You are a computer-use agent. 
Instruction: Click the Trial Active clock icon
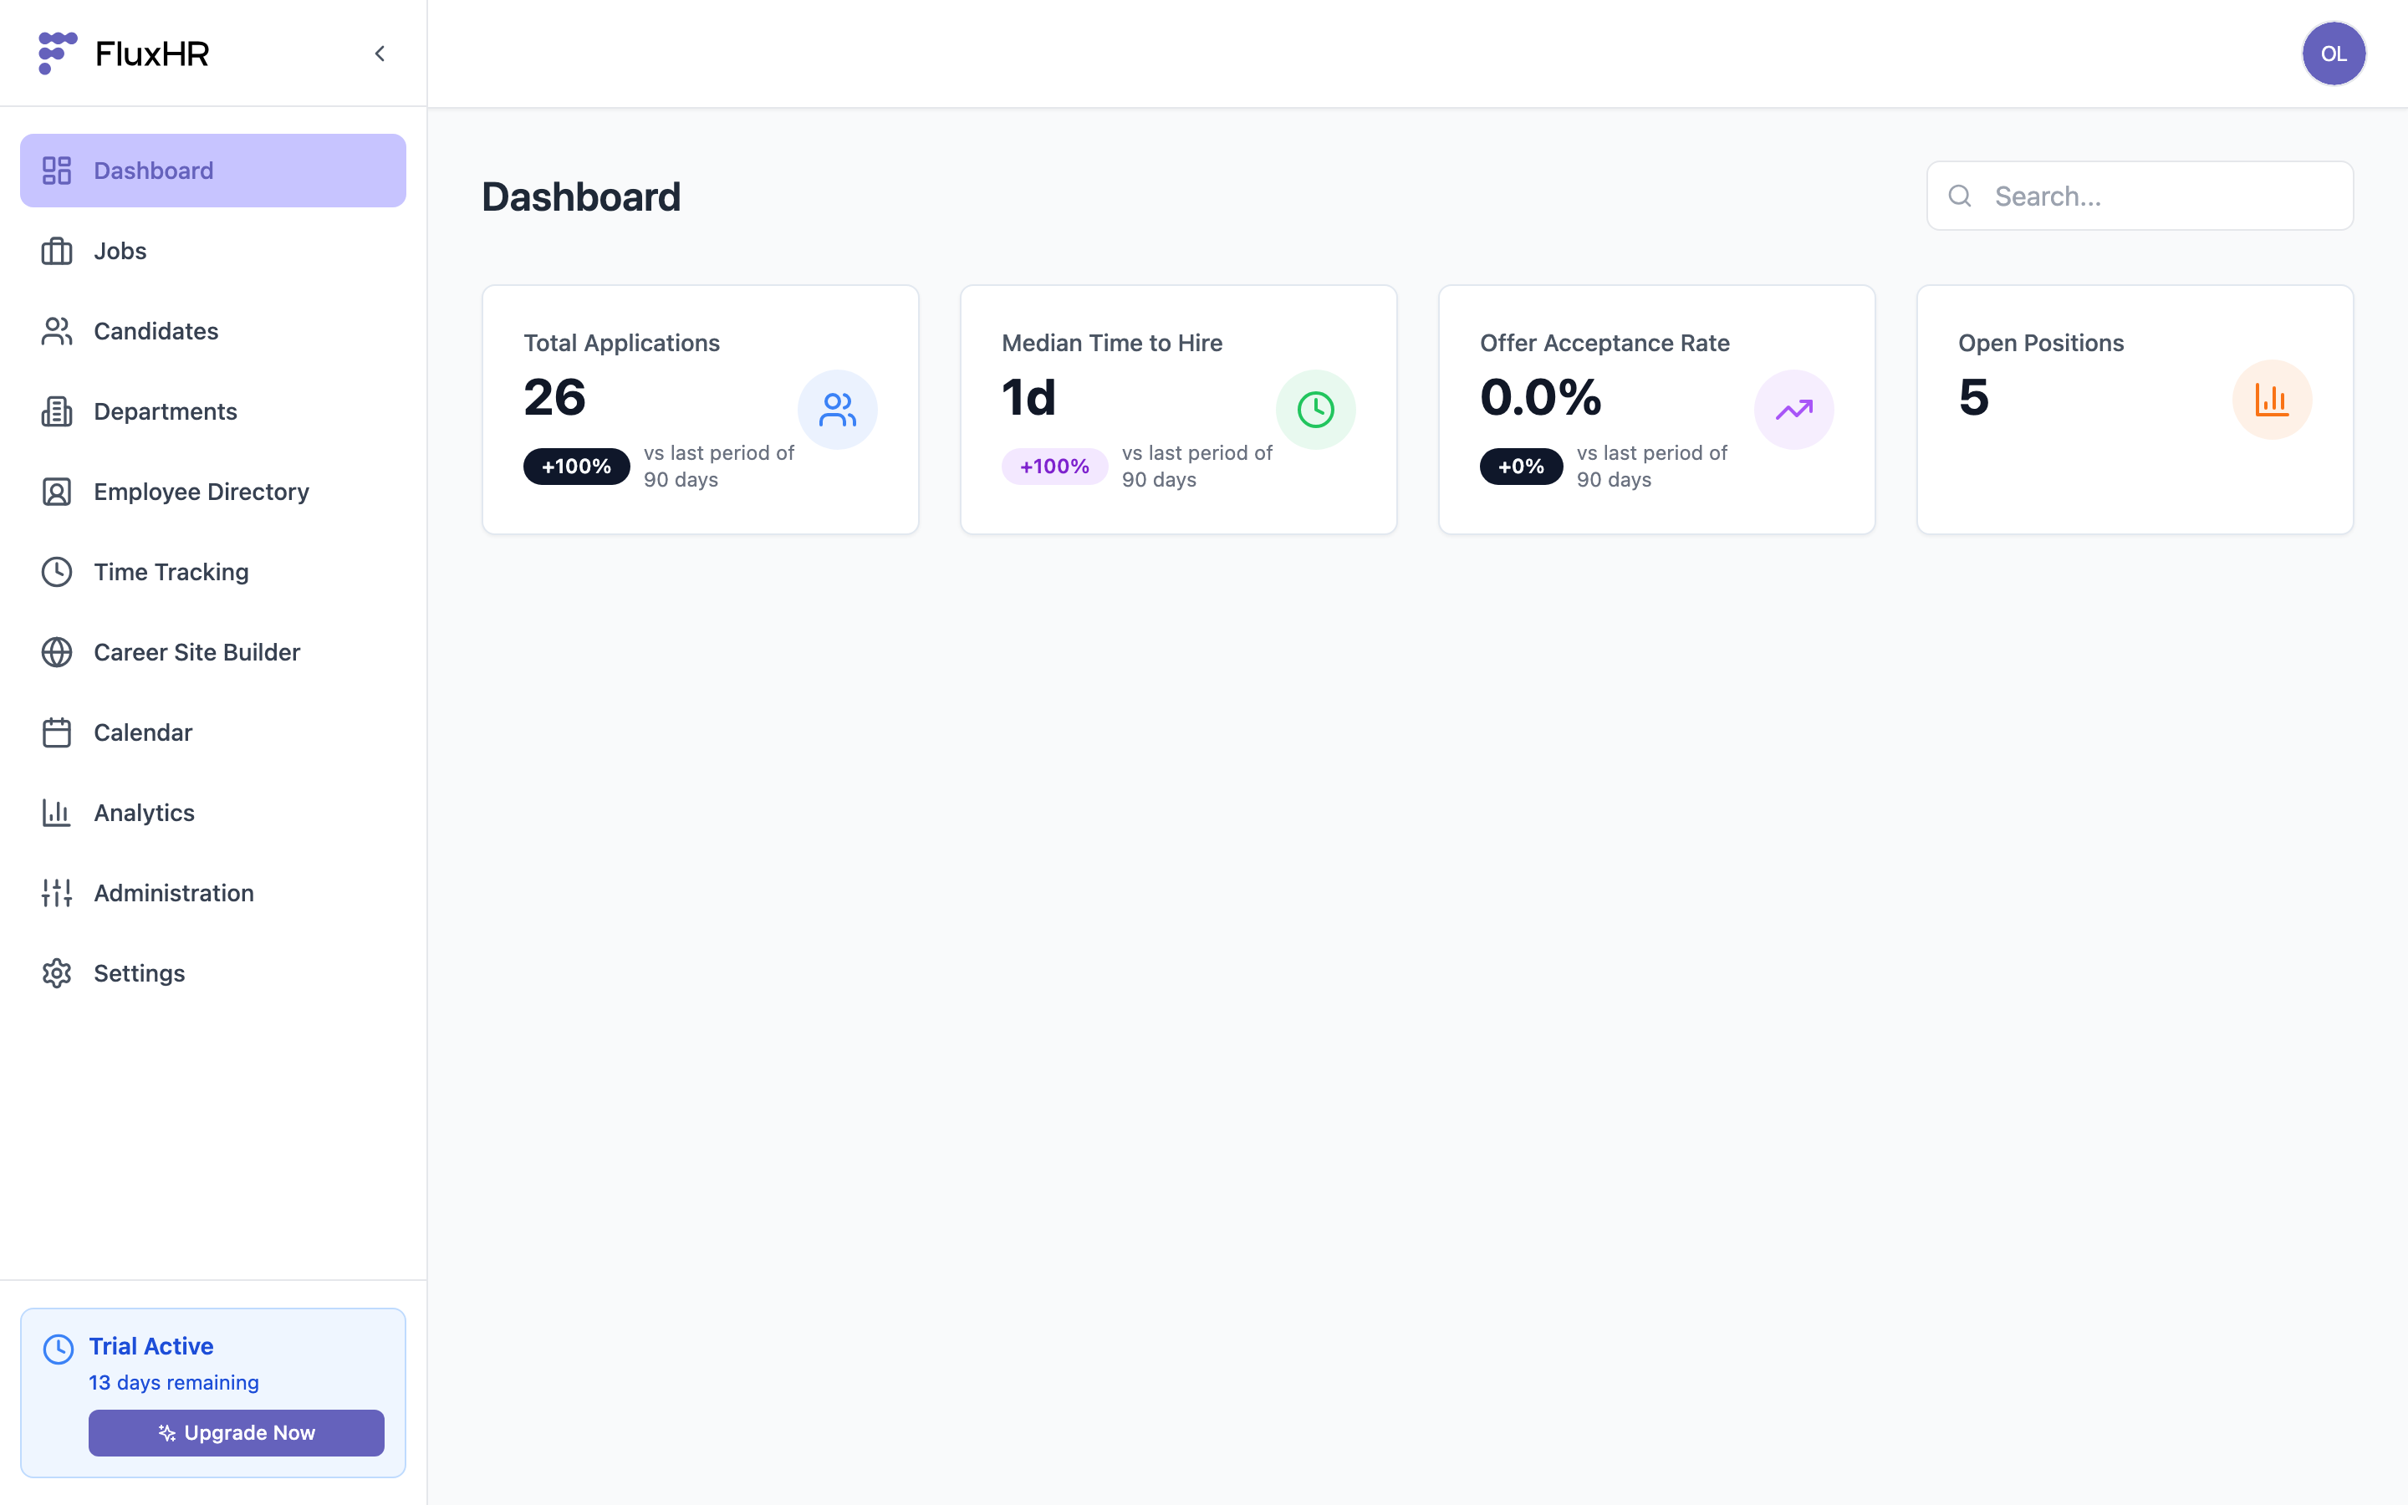[x=59, y=1349]
